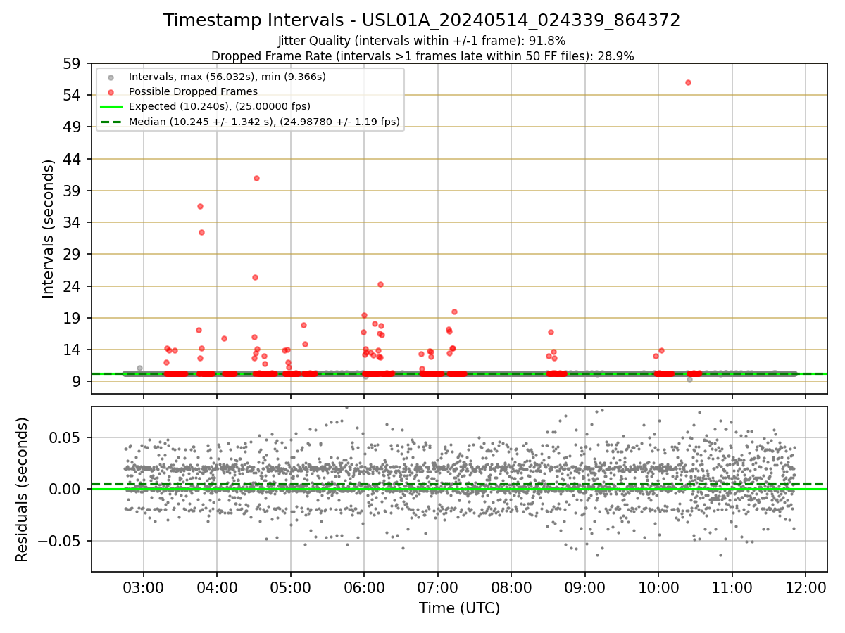Viewport: 845px width, 633px height.
Task: Click the solid green line sample in the legend
Action: tap(111, 107)
